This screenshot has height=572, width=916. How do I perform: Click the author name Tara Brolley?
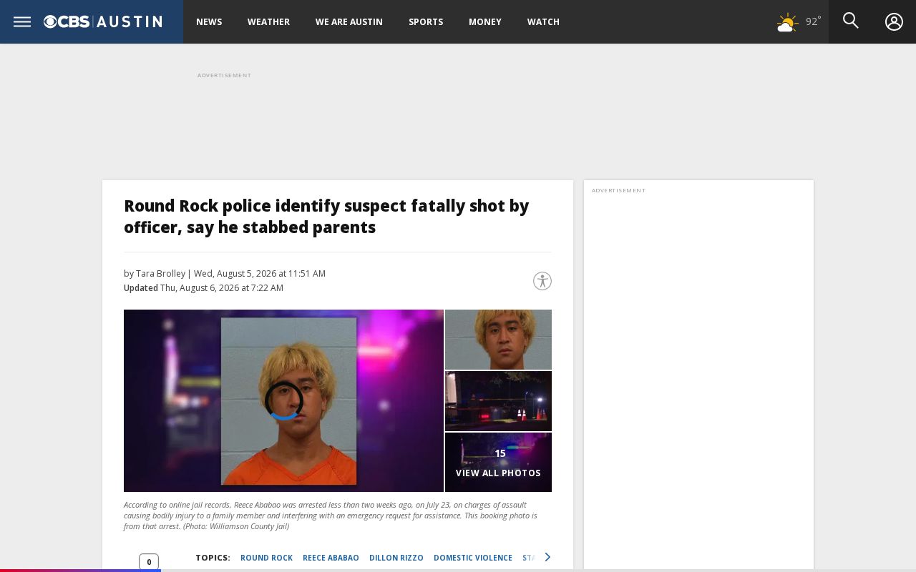160,273
